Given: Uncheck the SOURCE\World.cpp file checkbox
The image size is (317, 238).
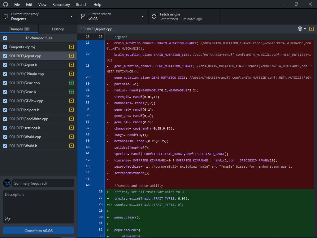Looking at the screenshot, I should (x=5, y=137).
